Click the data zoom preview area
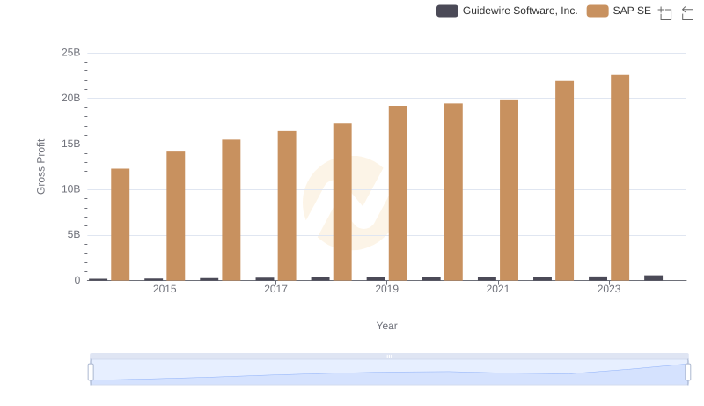This screenshot has height=406, width=704. click(389, 373)
